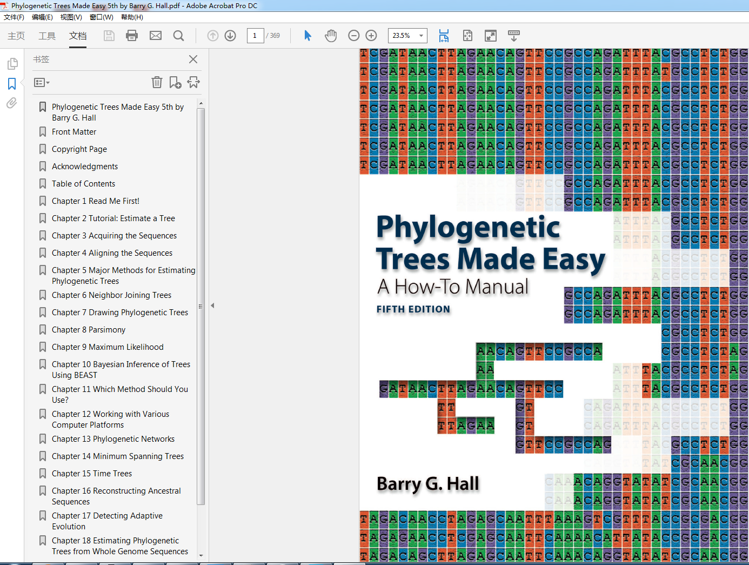Click bookmark panel scroll up arrow
749x565 pixels.
click(201, 103)
